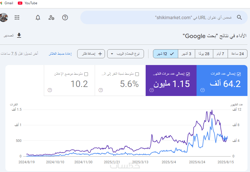Click the URL inspection search field
Viewport: 250px width, 172px height.
[x=158, y=17]
